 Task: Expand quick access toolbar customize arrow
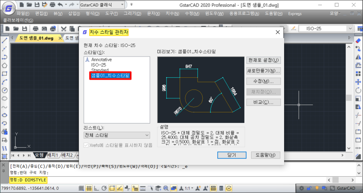coord(131,4)
